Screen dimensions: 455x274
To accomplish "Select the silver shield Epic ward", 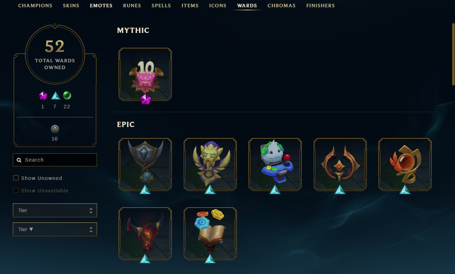I will [145, 164].
